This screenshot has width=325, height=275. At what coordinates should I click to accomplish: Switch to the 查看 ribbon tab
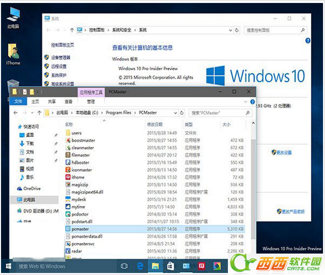pyautogui.click(x=69, y=102)
